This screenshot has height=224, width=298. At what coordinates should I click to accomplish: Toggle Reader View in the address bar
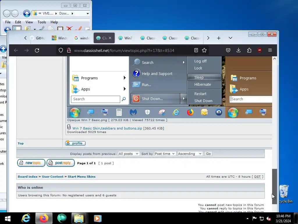pos(196,50)
